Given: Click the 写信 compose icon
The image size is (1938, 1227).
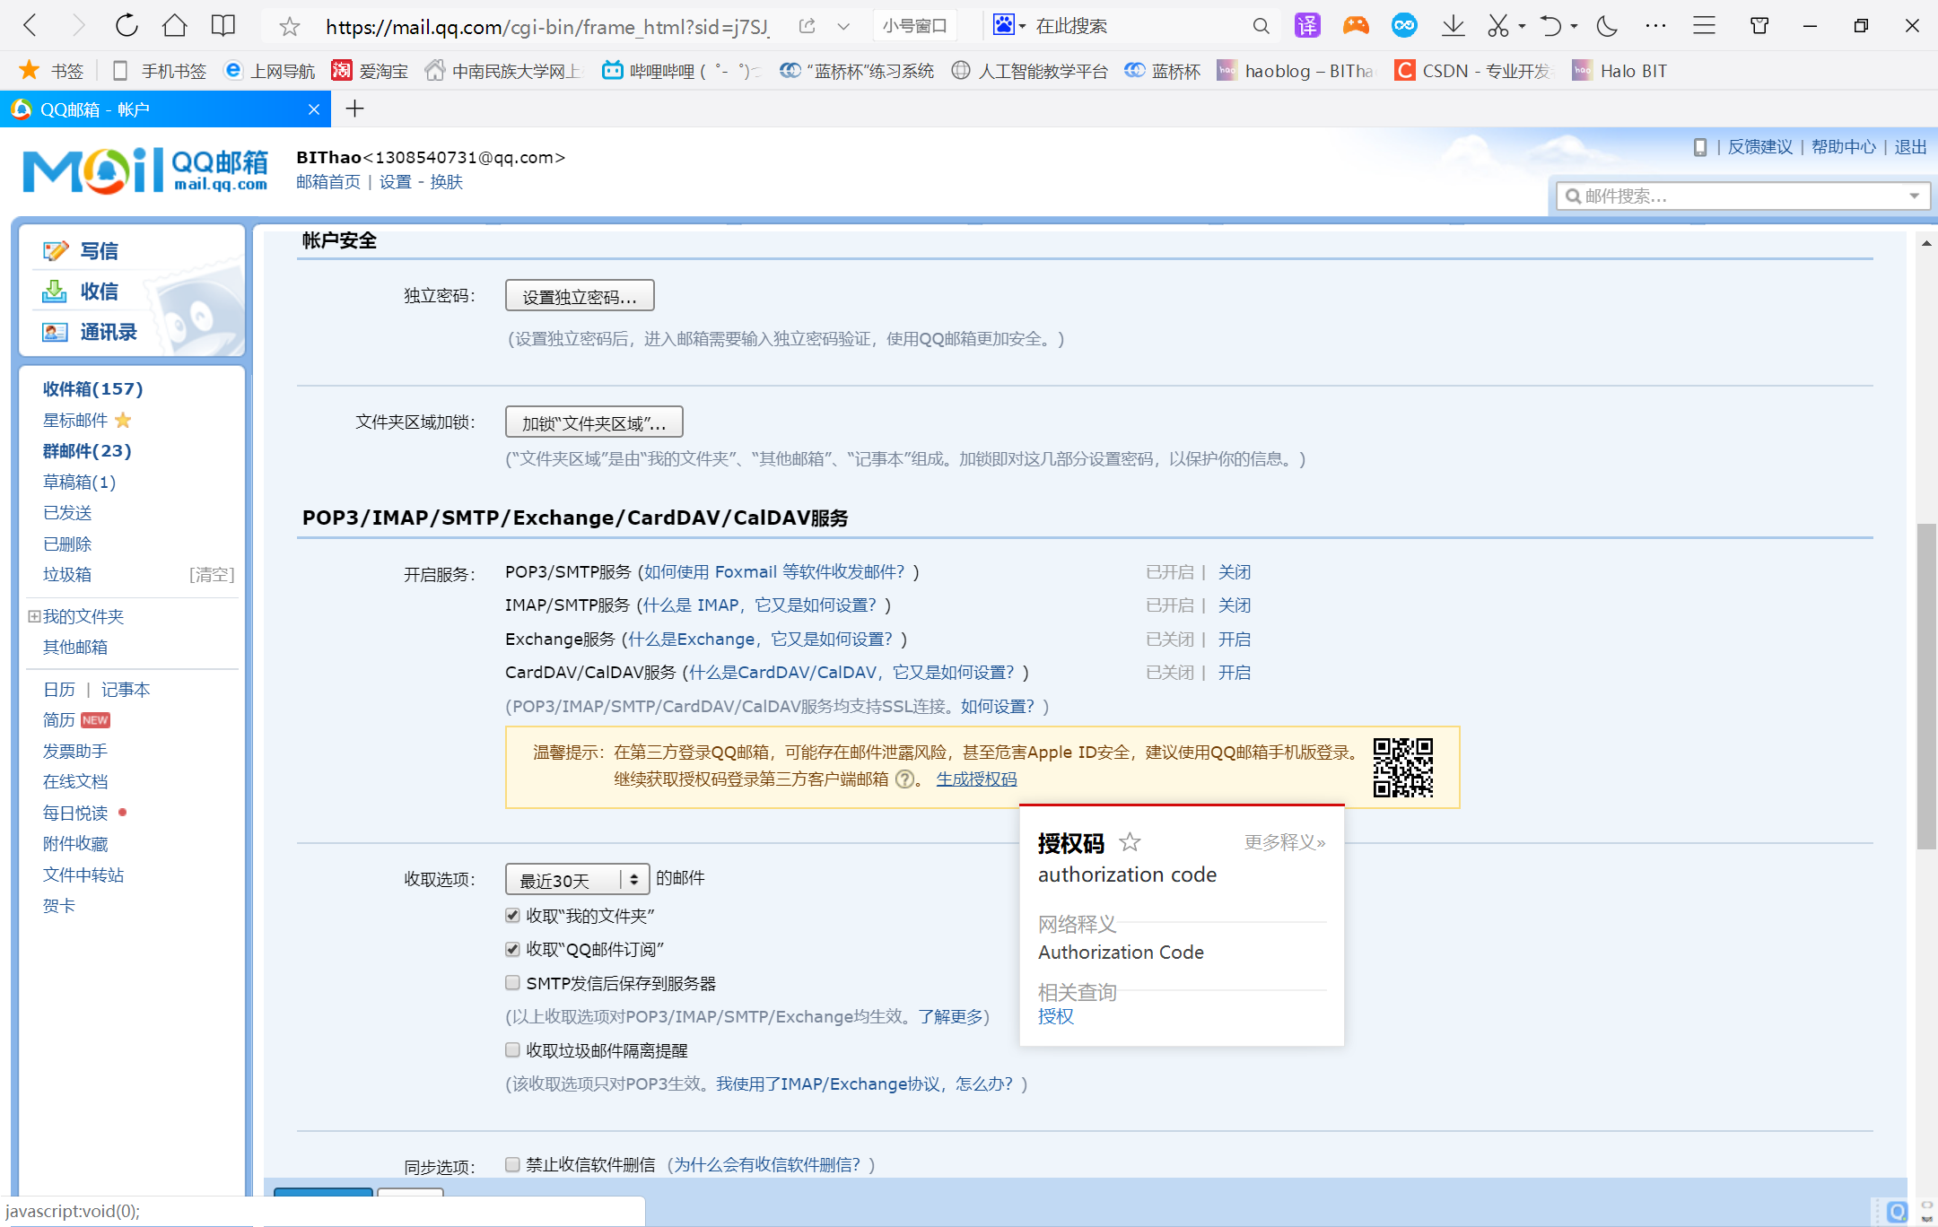Looking at the screenshot, I should point(56,251).
